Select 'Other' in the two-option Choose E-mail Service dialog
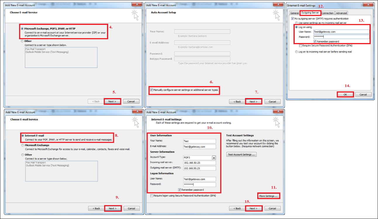The height and width of the screenshot is (219, 378). pos(23,41)
